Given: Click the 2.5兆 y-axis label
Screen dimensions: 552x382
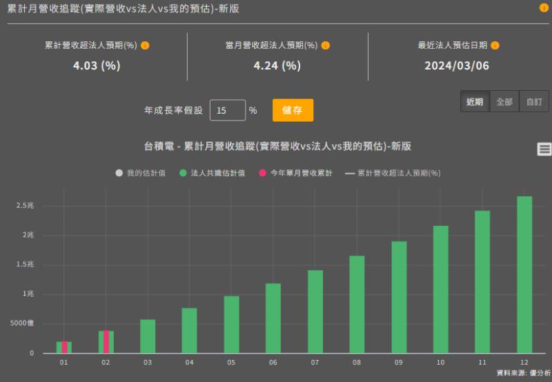Looking at the screenshot, I should pos(25,206).
